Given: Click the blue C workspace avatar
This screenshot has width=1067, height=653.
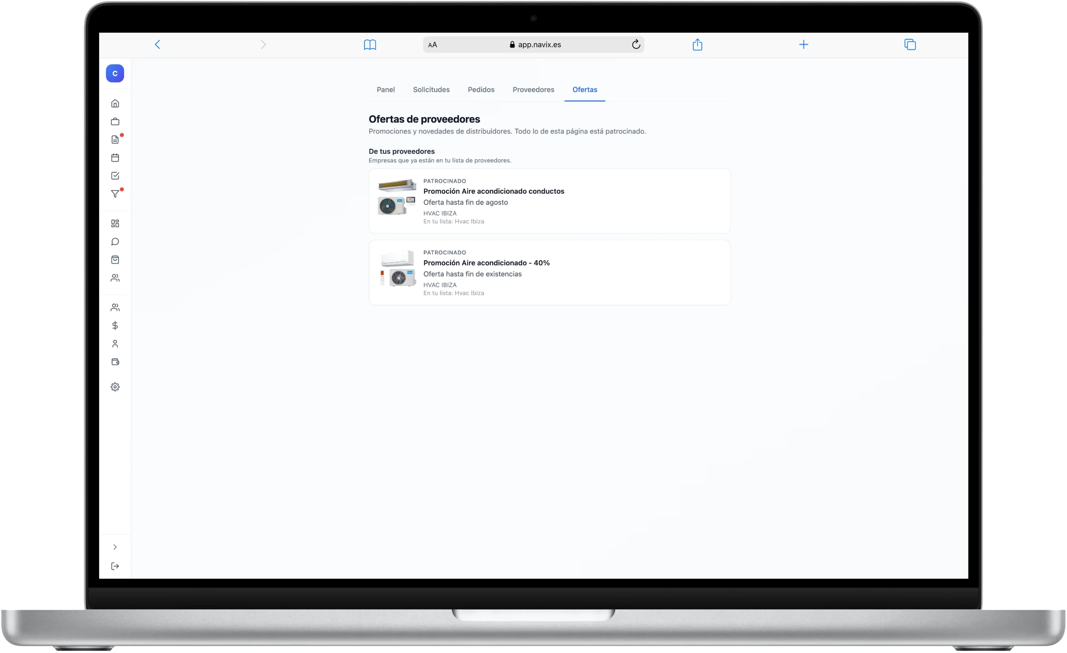Looking at the screenshot, I should click(x=115, y=73).
